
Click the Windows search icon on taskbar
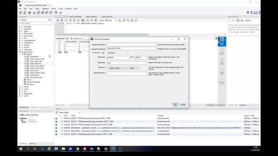(28, 149)
